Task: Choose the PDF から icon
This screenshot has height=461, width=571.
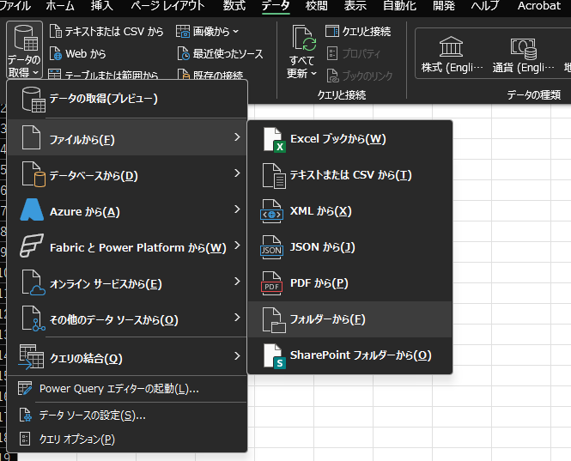Action: (272, 283)
